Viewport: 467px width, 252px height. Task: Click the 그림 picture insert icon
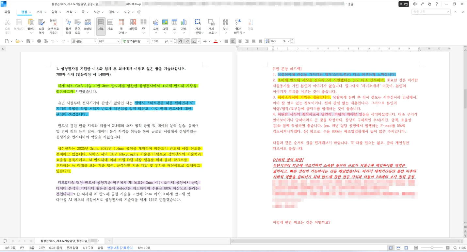[165, 26]
